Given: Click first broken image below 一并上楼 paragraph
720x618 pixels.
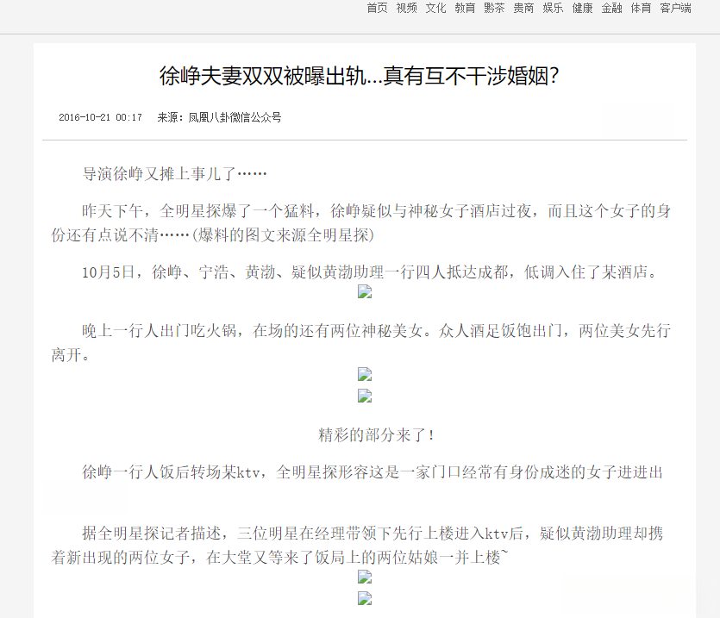Looking at the screenshot, I should [x=365, y=577].
